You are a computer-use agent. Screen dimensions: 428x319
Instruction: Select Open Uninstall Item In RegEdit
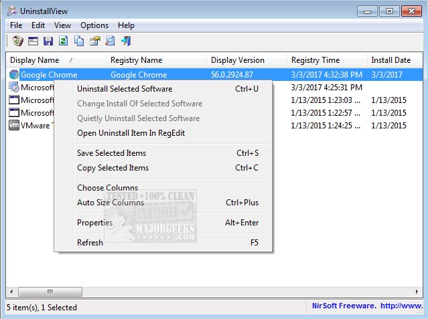[x=131, y=133]
